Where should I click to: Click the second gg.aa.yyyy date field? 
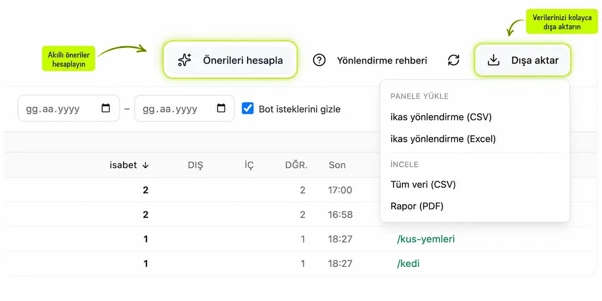tap(185, 108)
